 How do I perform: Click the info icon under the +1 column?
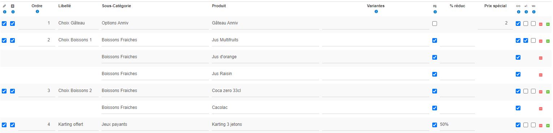(x=526, y=12)
